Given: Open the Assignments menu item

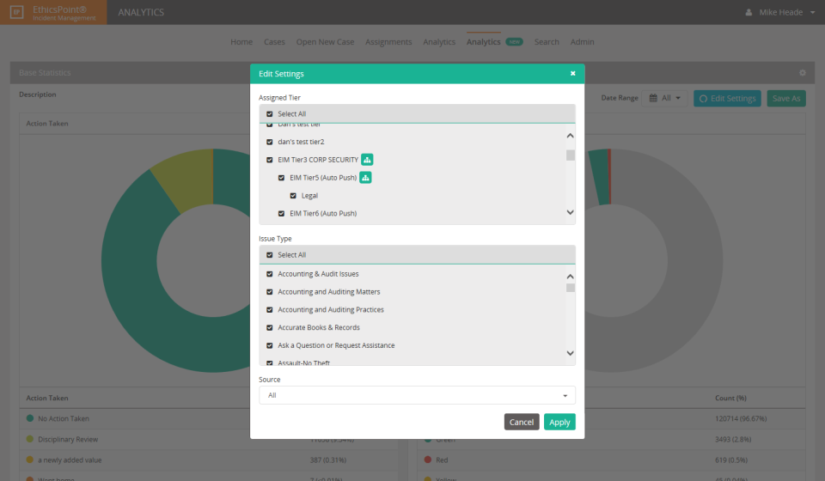Looking at the screenshot, I should (x=388, y=42).
